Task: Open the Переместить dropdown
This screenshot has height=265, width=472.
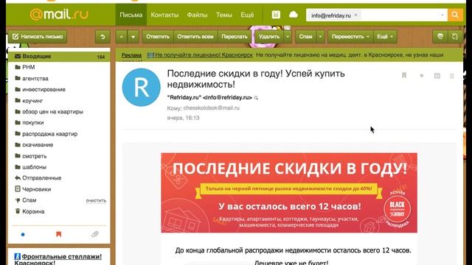Action: pyautogui.click(x=350, y=37)
